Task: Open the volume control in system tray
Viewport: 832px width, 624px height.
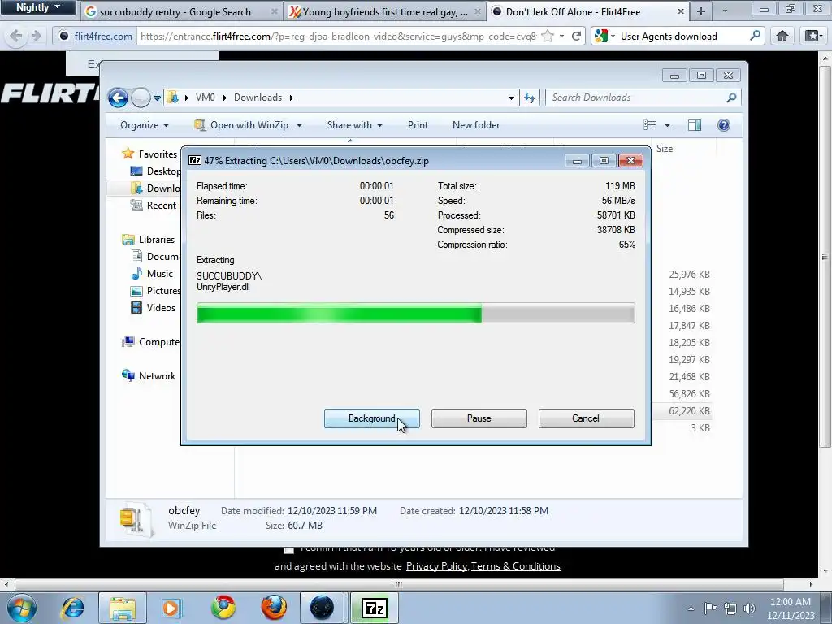Action: tap(749, 609)
